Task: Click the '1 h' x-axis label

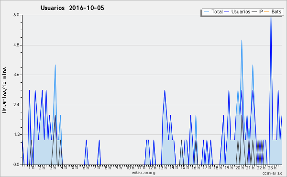Action: pyautogui.click(x=31, y=167)
